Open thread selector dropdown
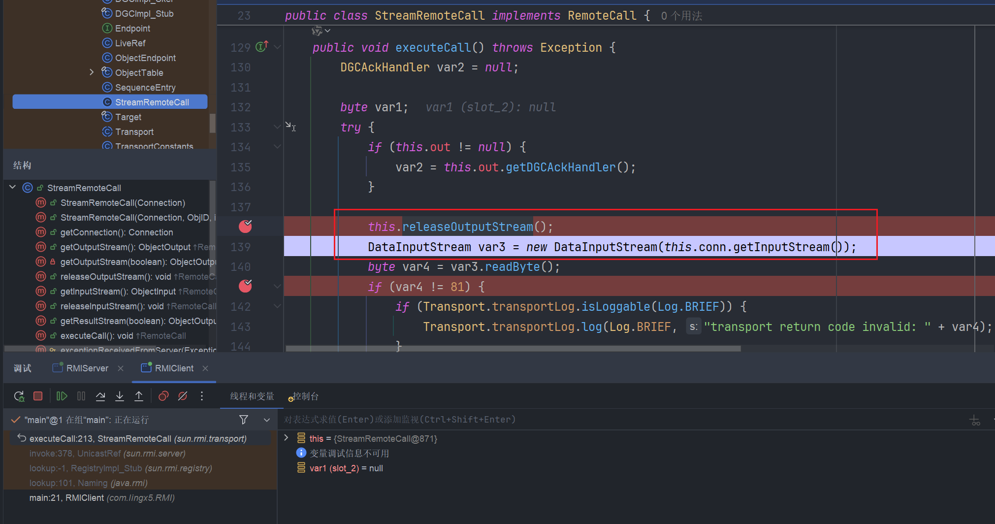Screen dimensions: 995x524 point(267,420)
